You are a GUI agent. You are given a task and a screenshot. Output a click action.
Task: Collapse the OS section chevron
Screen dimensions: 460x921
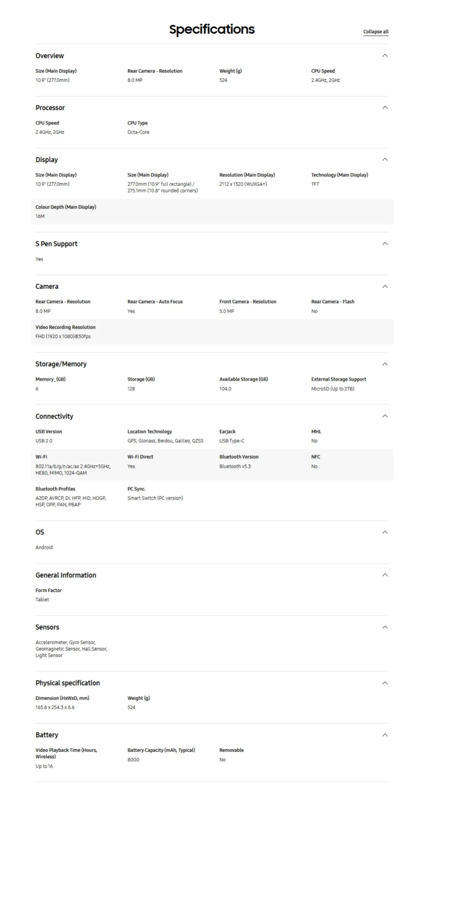[385, 532]
